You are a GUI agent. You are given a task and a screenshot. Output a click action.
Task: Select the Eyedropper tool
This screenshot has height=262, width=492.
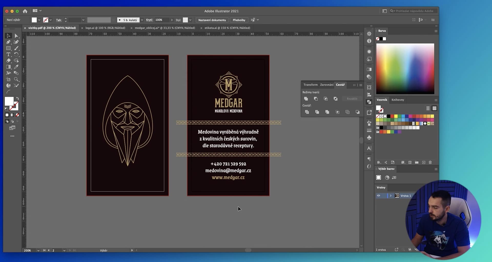pos(16,67)
